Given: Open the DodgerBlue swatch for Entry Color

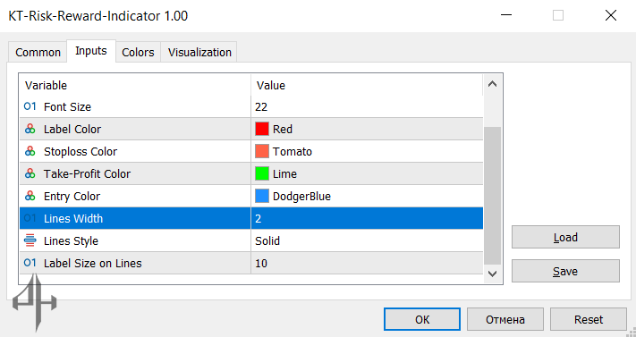Looking at the screenshot, I should tap(262, 196).
